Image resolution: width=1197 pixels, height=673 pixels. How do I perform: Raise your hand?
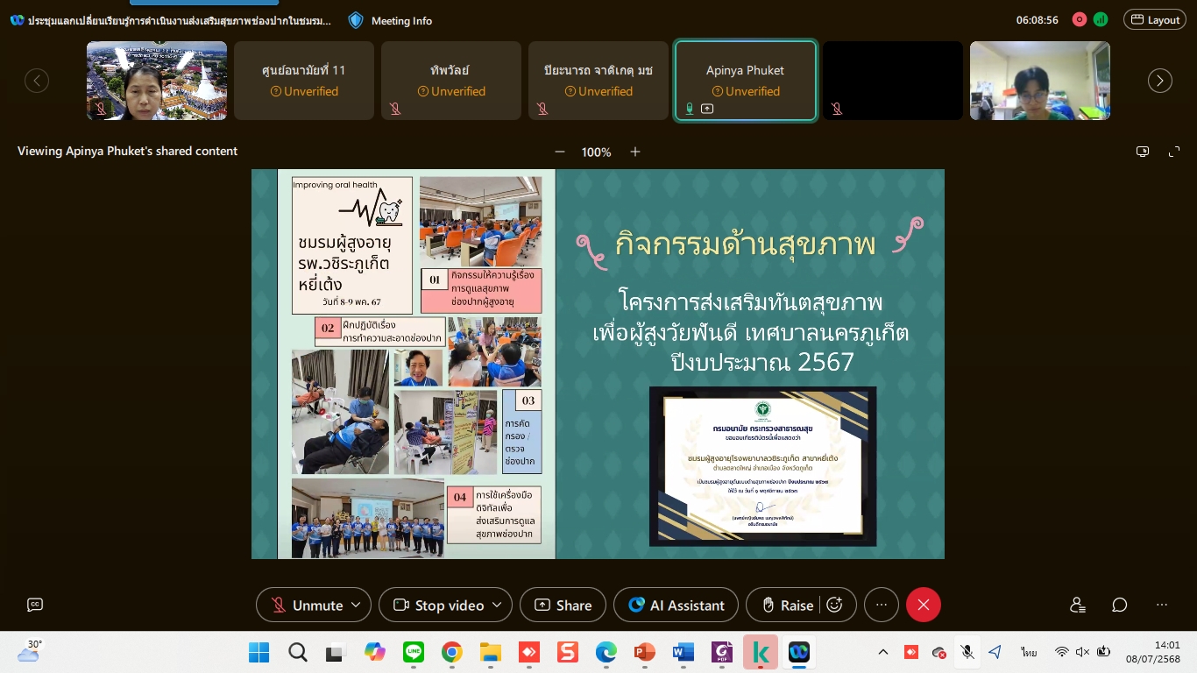click(788, 605)
